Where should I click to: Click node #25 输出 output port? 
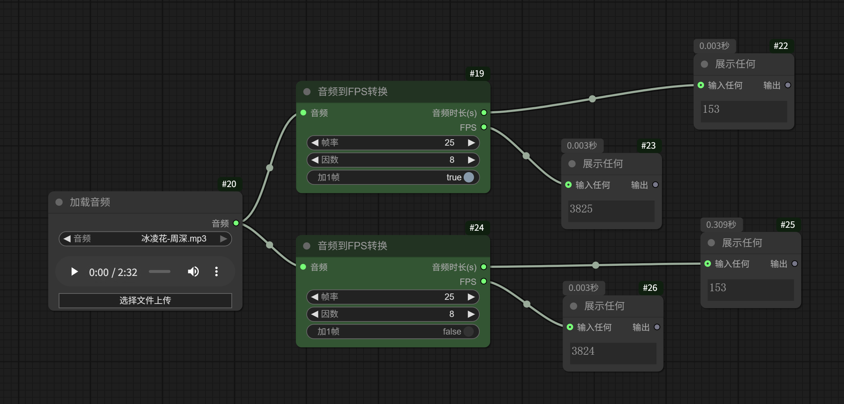point(795,264)
